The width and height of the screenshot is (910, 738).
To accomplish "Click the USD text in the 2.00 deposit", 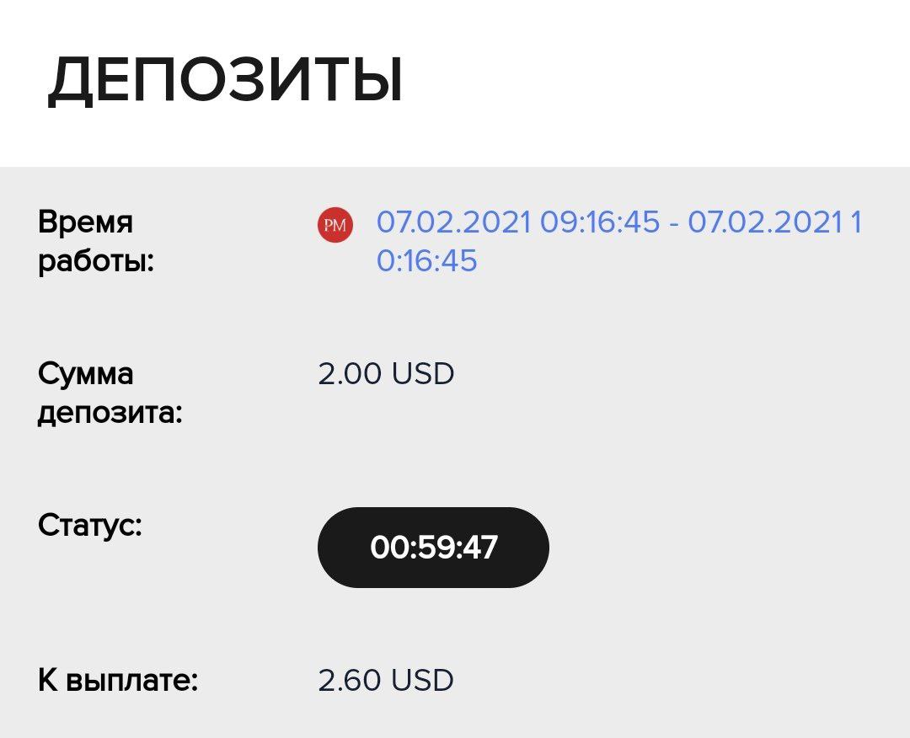I will pyautogui.click(x=422, y=374).
